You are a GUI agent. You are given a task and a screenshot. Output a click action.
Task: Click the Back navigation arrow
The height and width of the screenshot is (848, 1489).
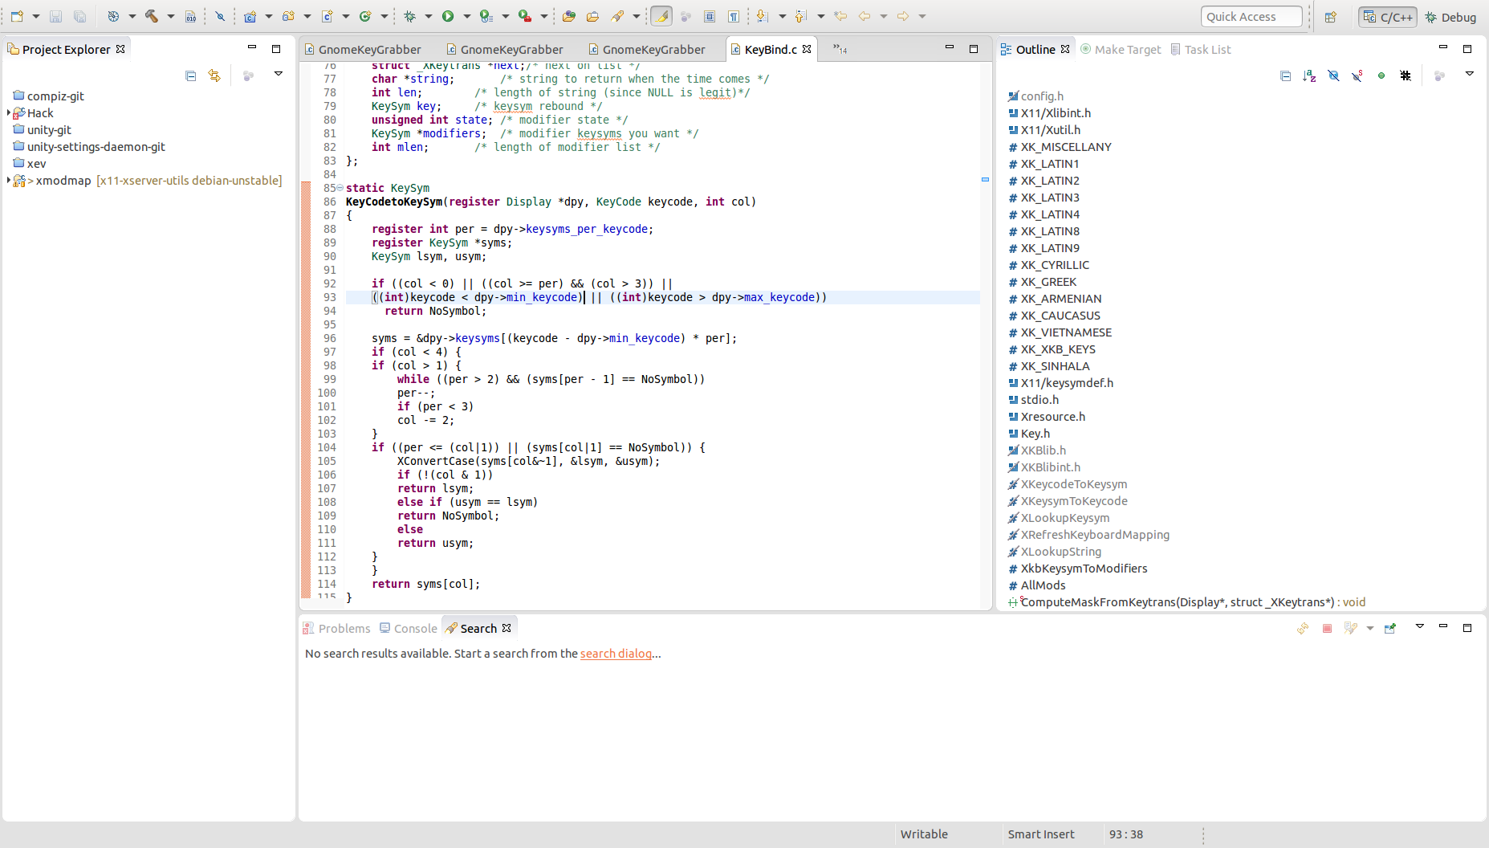tap(865, 16)
